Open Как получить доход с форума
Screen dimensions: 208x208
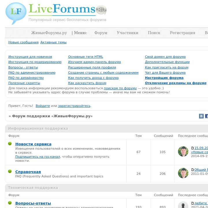click(93, 78)
